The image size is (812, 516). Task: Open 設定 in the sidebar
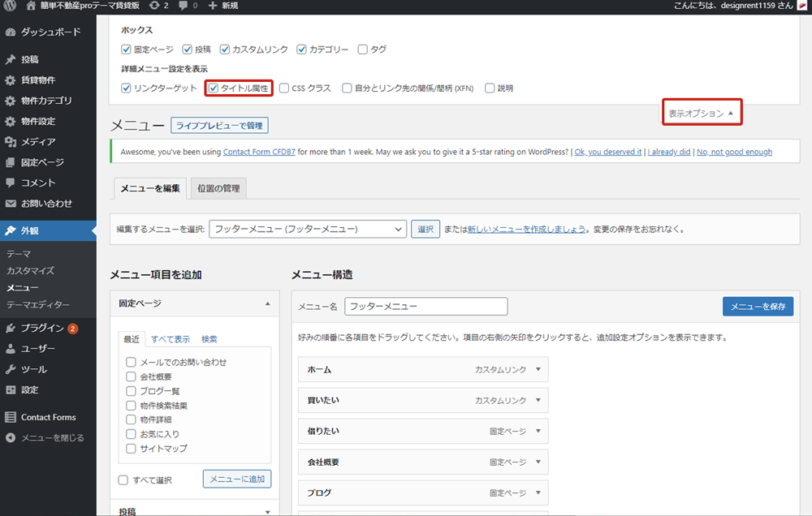tap(30, 389)
